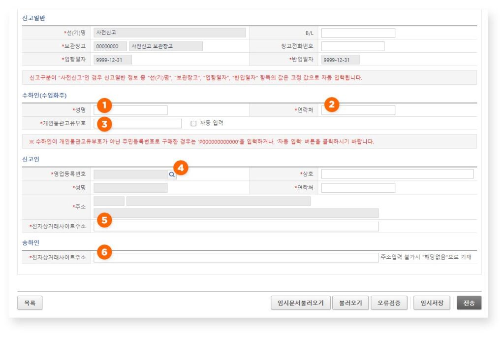
Task: Click the red 신고구분이 사전신고 notice text
Action: pyautogui.click(x=196, y=77)
